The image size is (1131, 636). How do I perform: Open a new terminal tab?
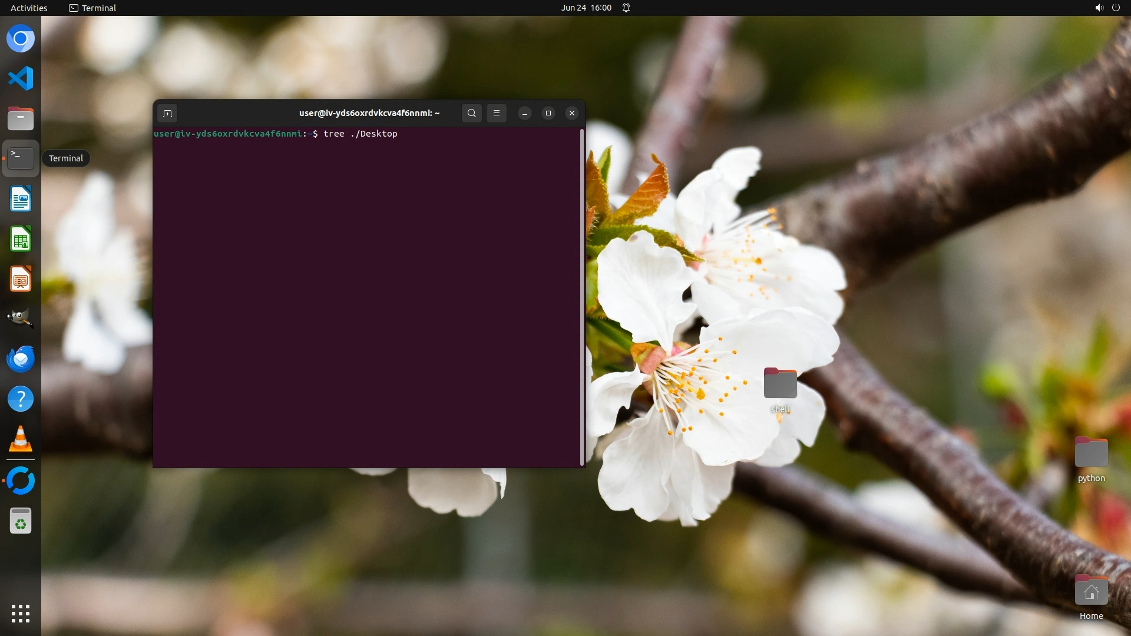tap(167, 113)
